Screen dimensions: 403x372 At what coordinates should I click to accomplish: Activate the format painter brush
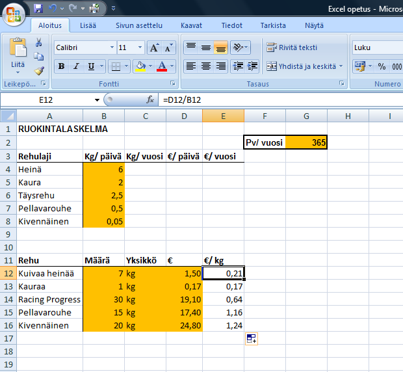tap(39, 71)
